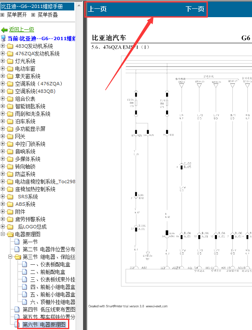Screen dimensions: 252x330
Task: Expand the 483Q发动机系统 node
Action: point(3,46)
